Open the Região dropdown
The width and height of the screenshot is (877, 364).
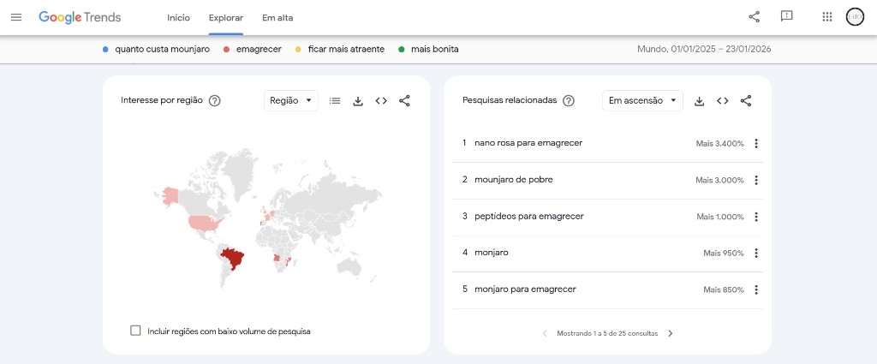pyautogui.click(x=290, y=101)
